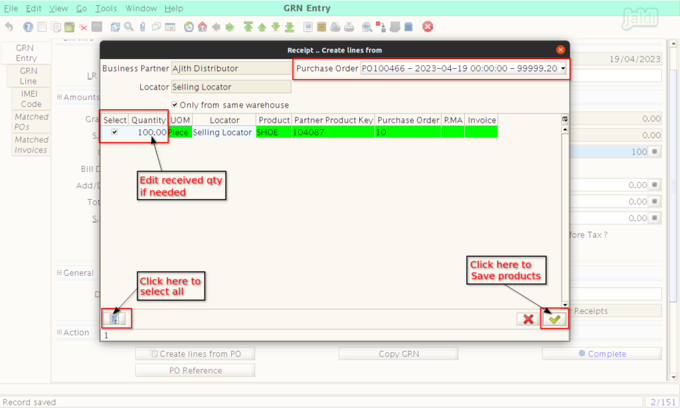Open the Help menu
Image resolution: width=680 pixels, height=408 pixels.
(173, 8)
